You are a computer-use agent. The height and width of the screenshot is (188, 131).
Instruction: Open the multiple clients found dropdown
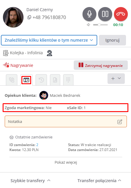(x=49, y=40)
